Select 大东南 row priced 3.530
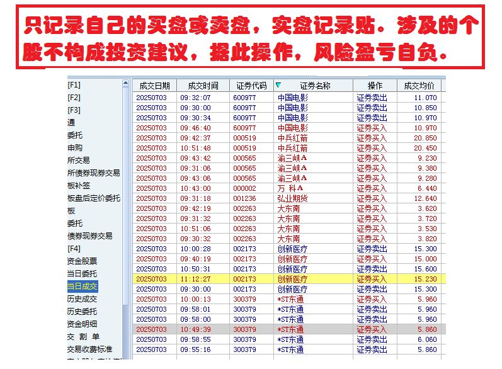Screen dimensions: 502x369 tap(289, 229)
